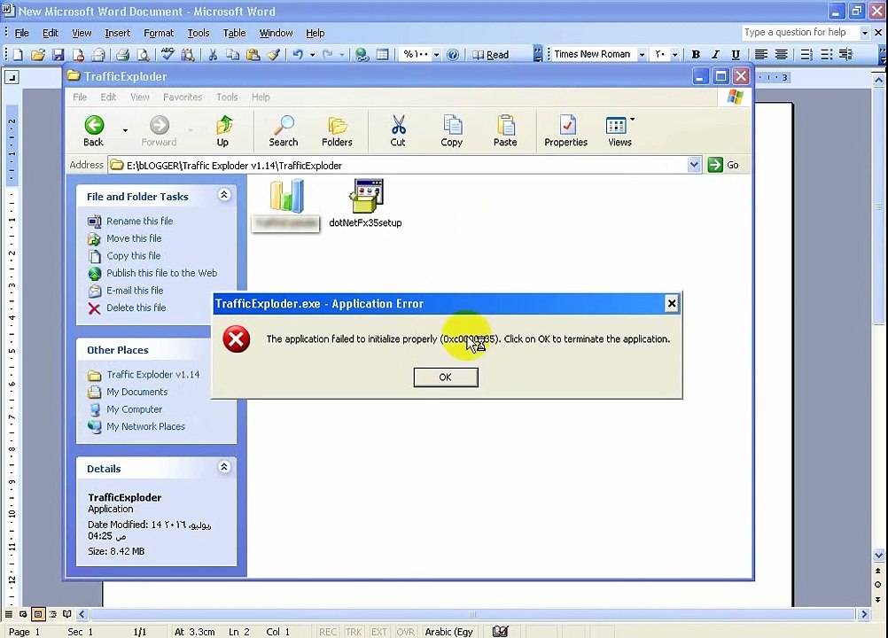Open Word's zoom percentage dropdown
This screenshot has width=888, height=638.
(436, 55)
